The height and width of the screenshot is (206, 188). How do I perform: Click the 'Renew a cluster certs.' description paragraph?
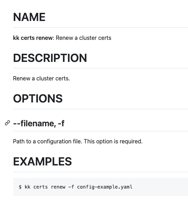pyautogui.click(x=42, y=78)
